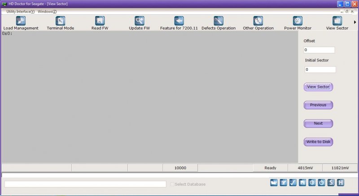The height and width of the screenshot is (196, 359).
Task: Click the 4815mV voltage reading
Action: tap(305, 168)
